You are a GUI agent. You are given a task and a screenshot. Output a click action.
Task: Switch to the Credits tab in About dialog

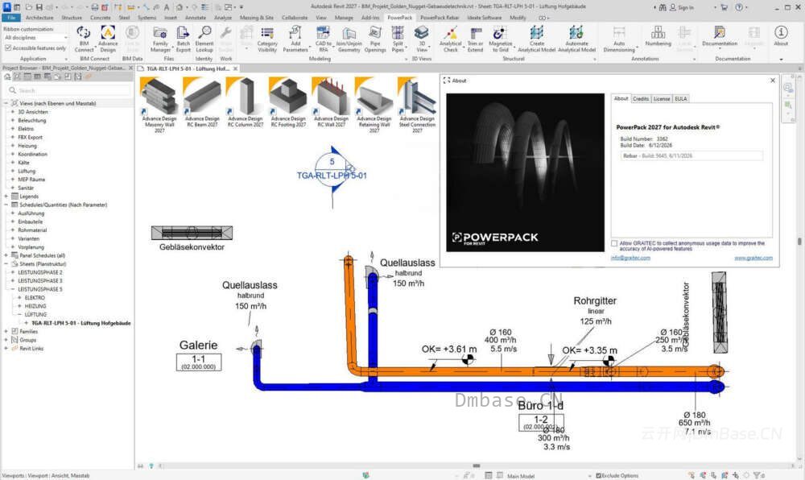click(x=641, y=98)
